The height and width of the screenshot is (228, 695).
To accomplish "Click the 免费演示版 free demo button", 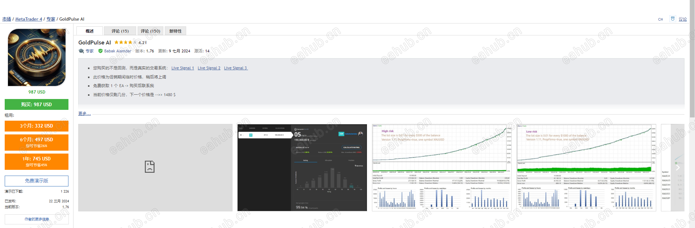I will point(37,181).
